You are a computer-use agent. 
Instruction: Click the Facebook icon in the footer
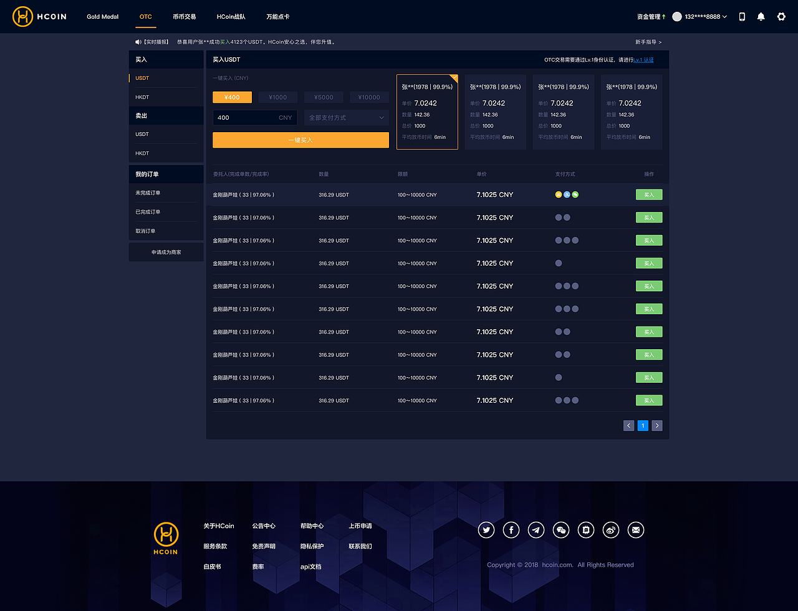coord(511,529)
